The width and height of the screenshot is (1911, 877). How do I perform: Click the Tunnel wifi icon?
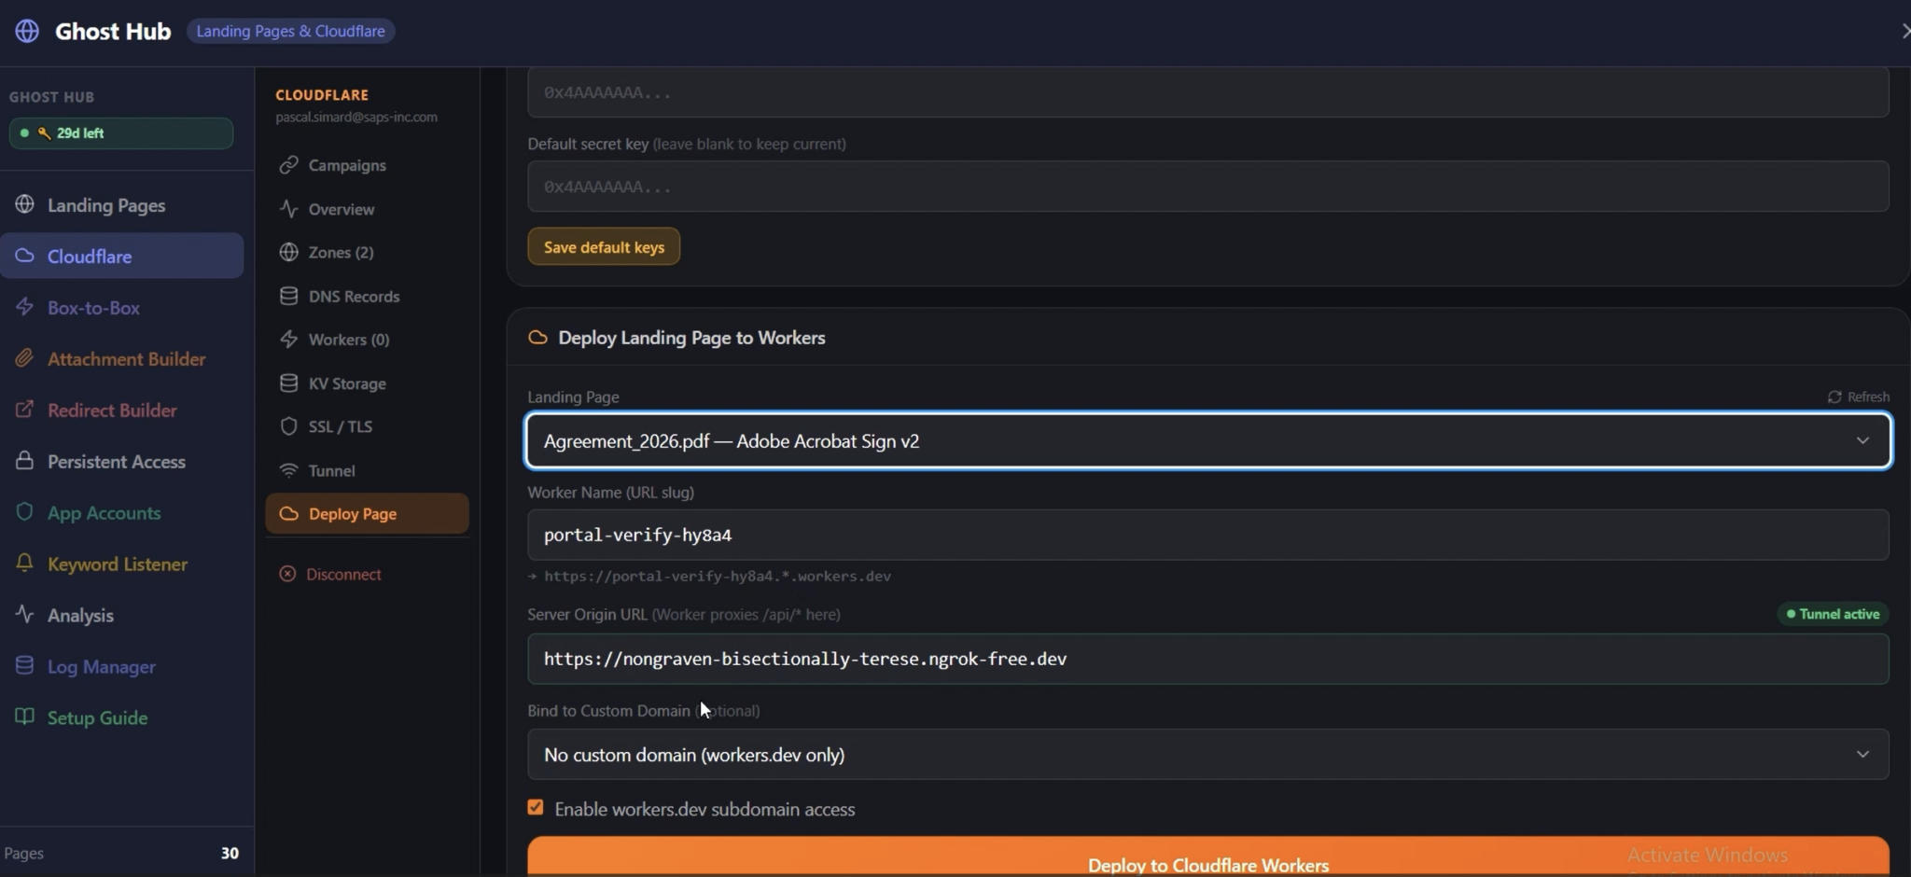tap(289, 470)
